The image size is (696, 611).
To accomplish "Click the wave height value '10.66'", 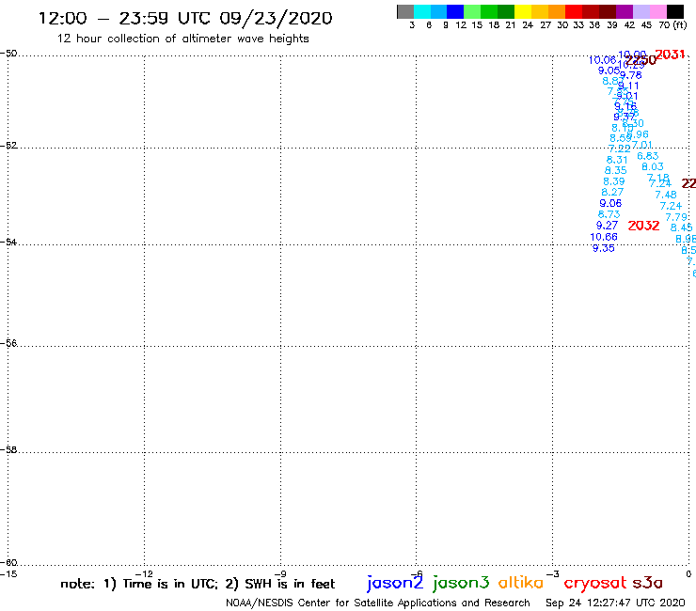I will (x=604, y=237).
